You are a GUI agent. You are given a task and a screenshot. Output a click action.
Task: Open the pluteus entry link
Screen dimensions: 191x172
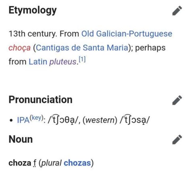point(63,62)
